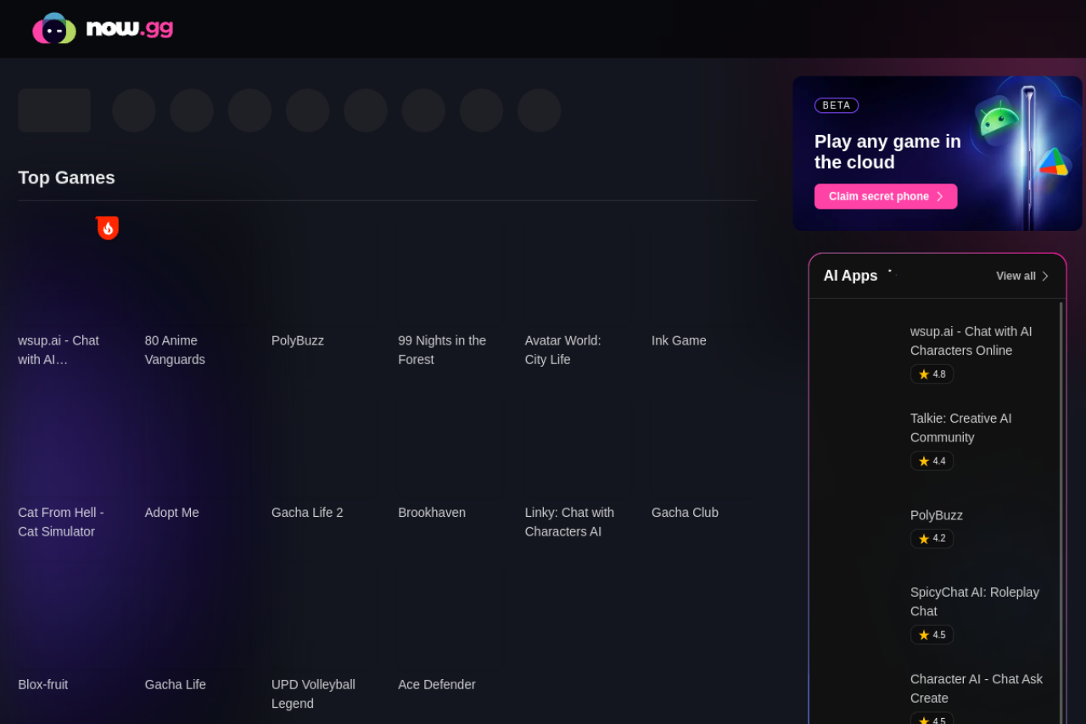Open PolyBuzz in the AI Apps list

937,515
